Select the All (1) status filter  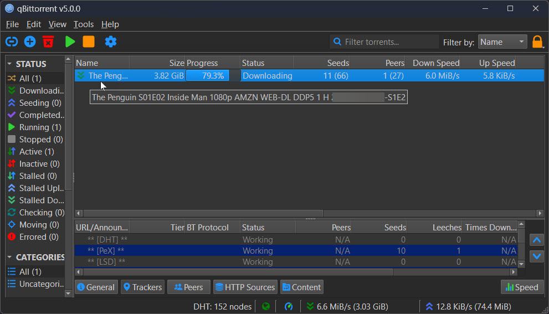point(35,79)
